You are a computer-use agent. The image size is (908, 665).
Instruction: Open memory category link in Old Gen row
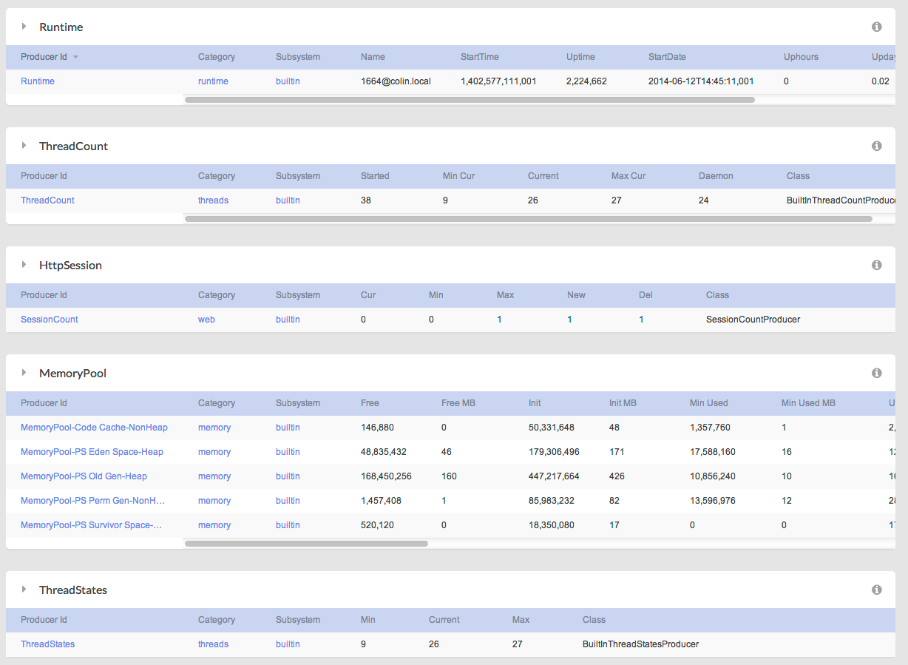point(214,476)
